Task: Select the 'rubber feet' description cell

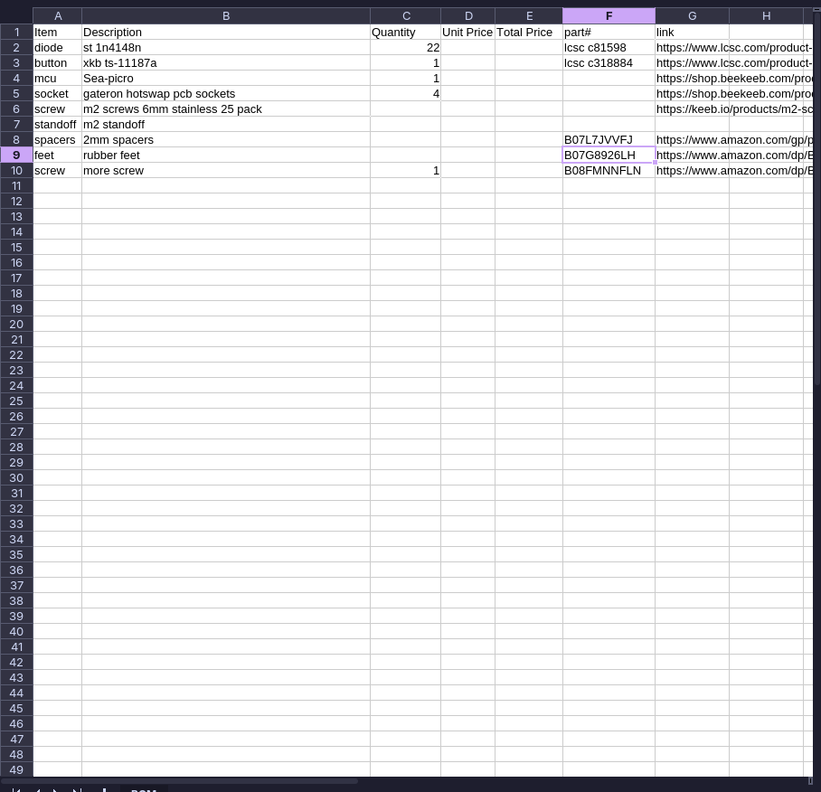Action: pyautogui.click(x=225, y=155)
